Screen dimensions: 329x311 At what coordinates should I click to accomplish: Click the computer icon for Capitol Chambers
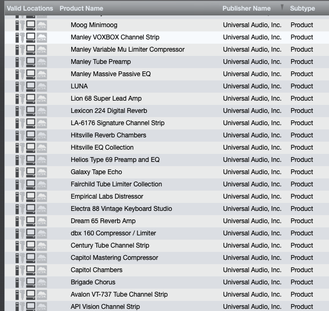[x=31, y=271]
